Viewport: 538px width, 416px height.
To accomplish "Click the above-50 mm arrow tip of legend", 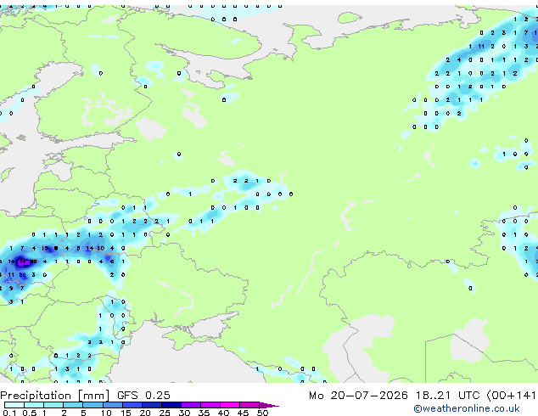I will coord(269,405).
